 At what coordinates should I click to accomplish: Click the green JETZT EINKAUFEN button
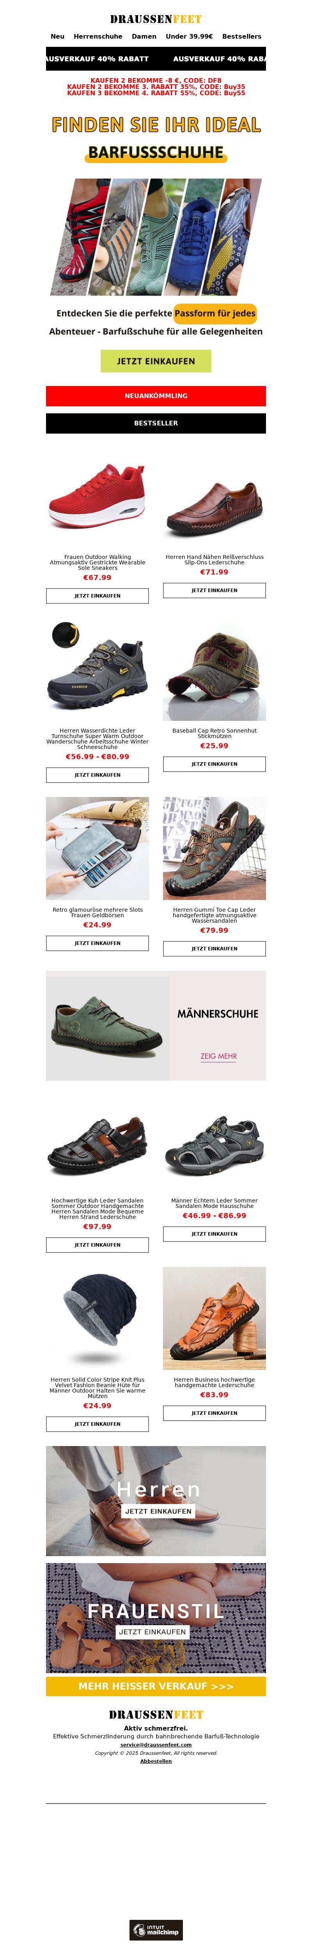156,361
